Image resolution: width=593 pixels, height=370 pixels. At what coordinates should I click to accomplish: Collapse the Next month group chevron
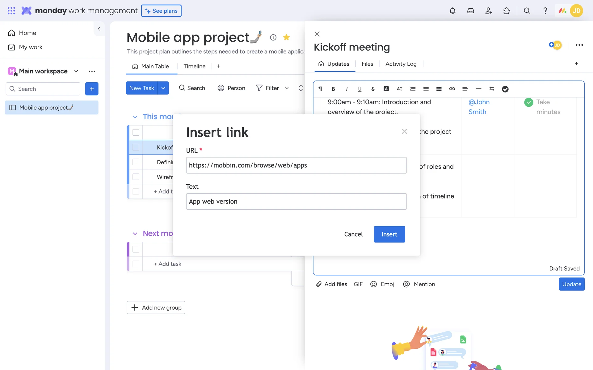point(135,234)
